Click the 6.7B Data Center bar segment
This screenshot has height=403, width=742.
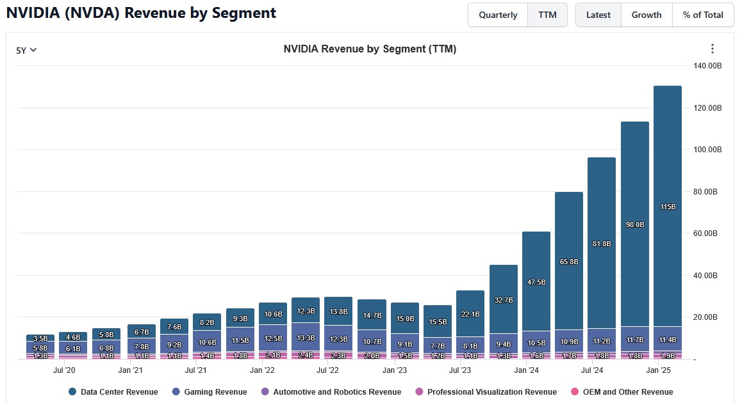pos(142,331)
